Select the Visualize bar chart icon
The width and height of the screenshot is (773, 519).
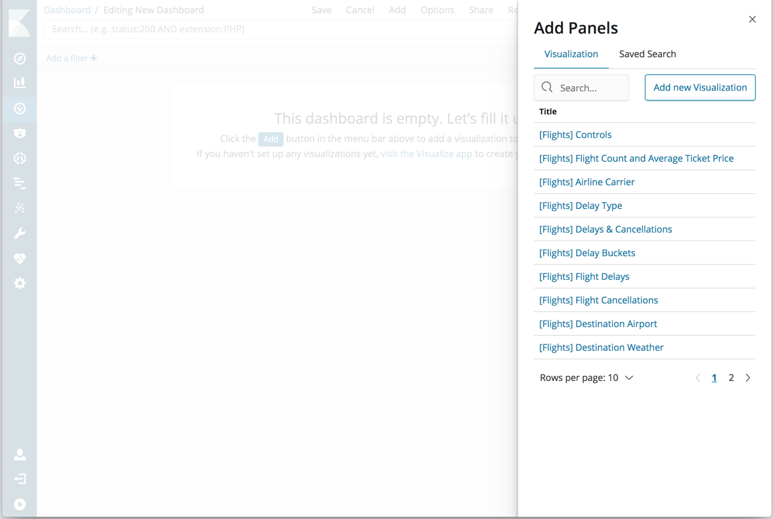pyautogui.click(x=20, y=83)
